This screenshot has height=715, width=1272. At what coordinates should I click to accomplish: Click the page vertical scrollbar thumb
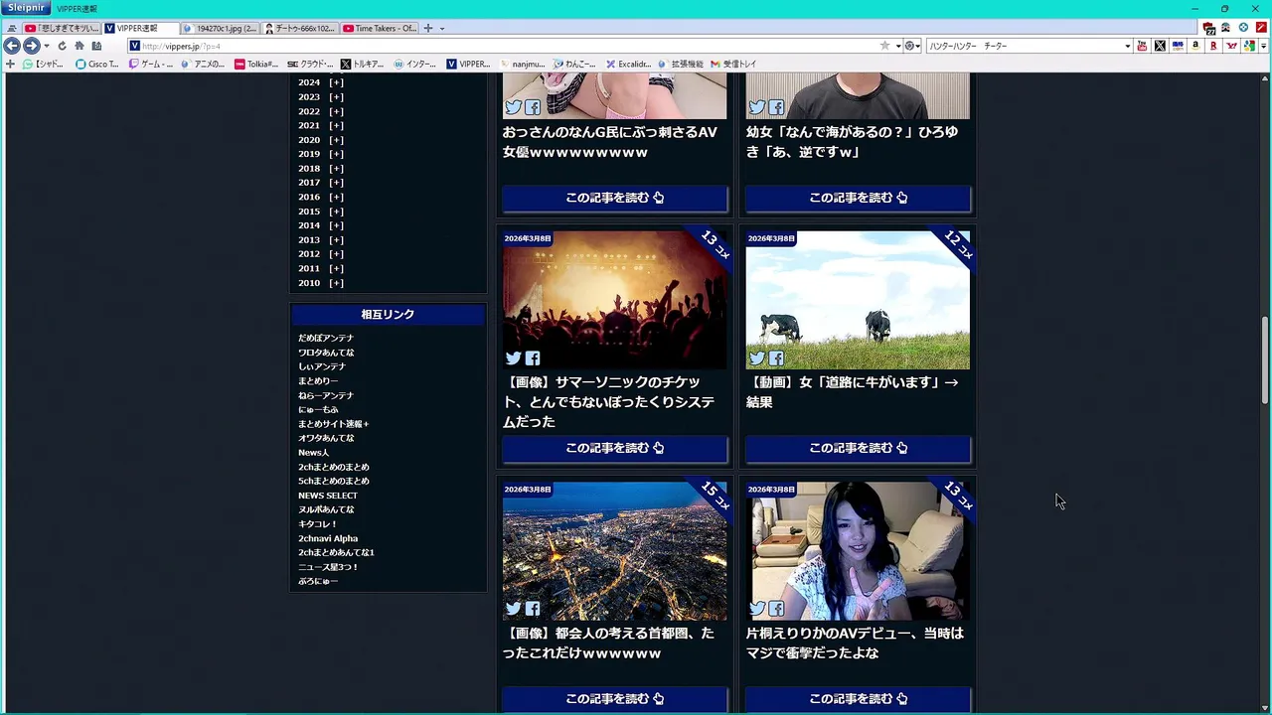pyautogui.click(x=1265, y=359)
